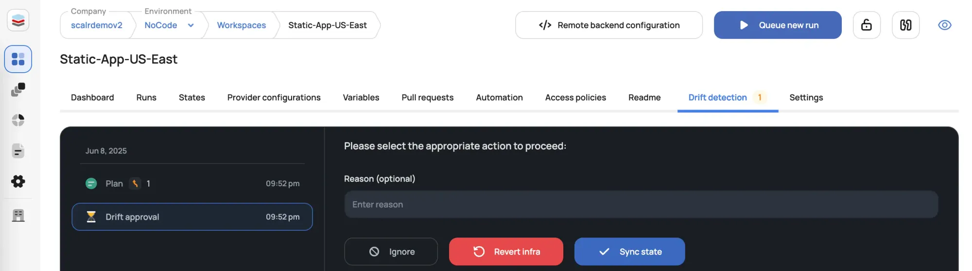972x271 pixels.
Task: Open the dashboard grid icon in sidebar
Action: pyautogui.click(x=18, y=59)
